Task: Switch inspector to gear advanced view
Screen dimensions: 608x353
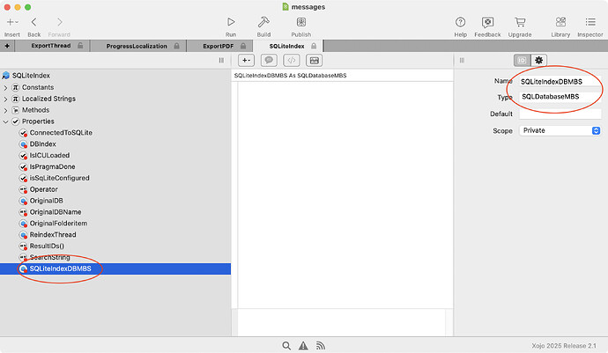Action: point(539,61)
